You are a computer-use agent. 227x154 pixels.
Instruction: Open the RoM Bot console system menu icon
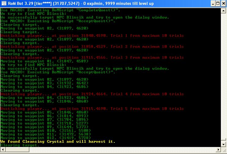click(4, 4)
